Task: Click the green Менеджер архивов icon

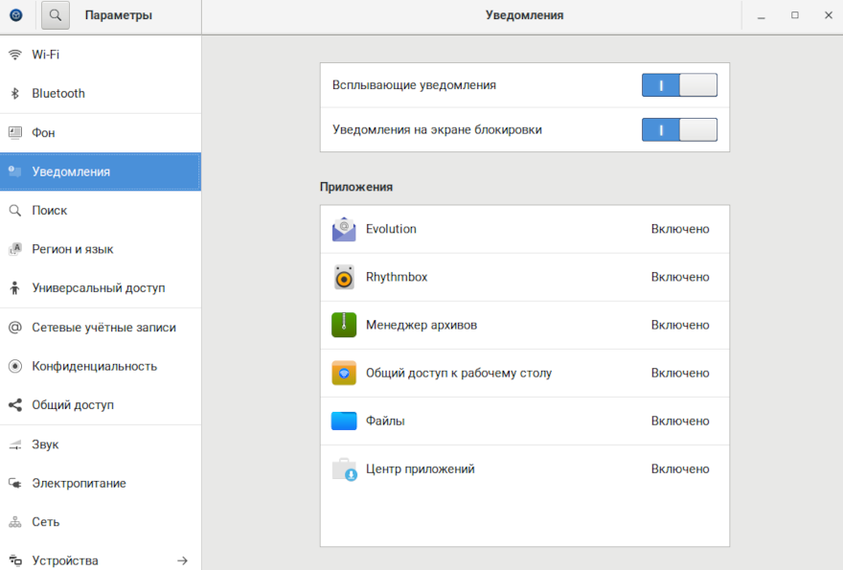Action: (344, 325)
